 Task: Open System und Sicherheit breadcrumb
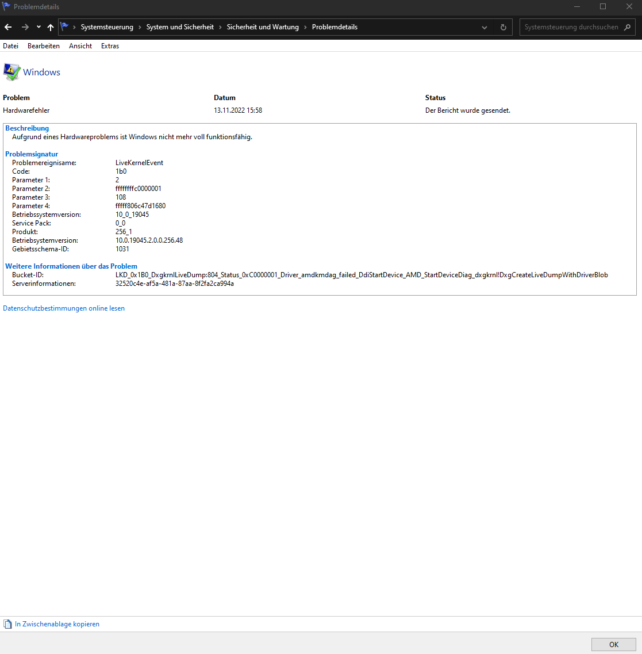pyautogui.click(x=180, y=27)
